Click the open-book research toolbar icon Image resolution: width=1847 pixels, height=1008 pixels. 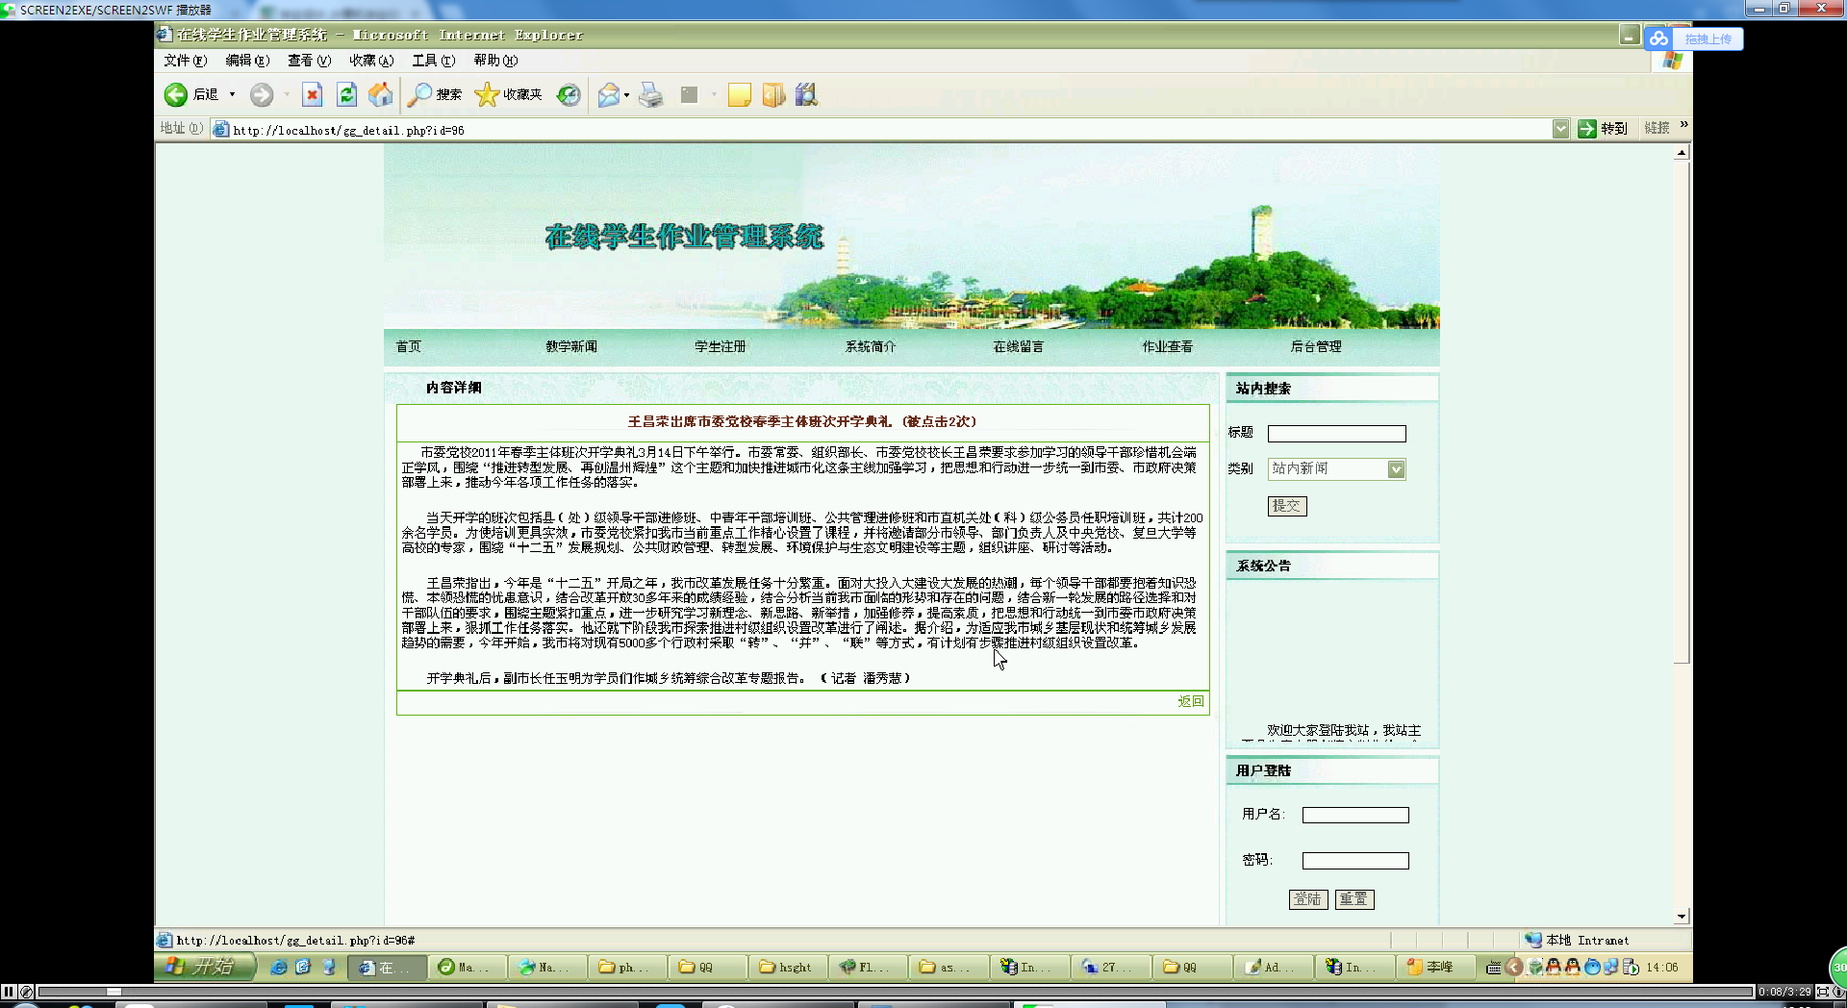coord(773,94)
